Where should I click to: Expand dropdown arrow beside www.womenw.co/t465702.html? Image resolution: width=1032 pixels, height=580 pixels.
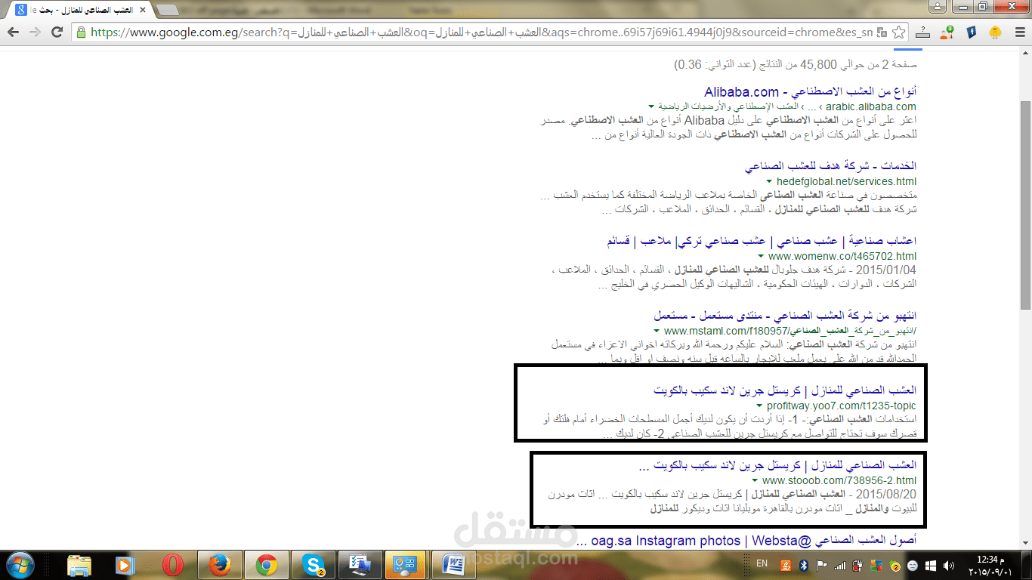(x=760, y=257)
